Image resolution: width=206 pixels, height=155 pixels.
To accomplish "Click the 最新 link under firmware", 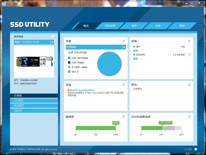I will (136, 51).
